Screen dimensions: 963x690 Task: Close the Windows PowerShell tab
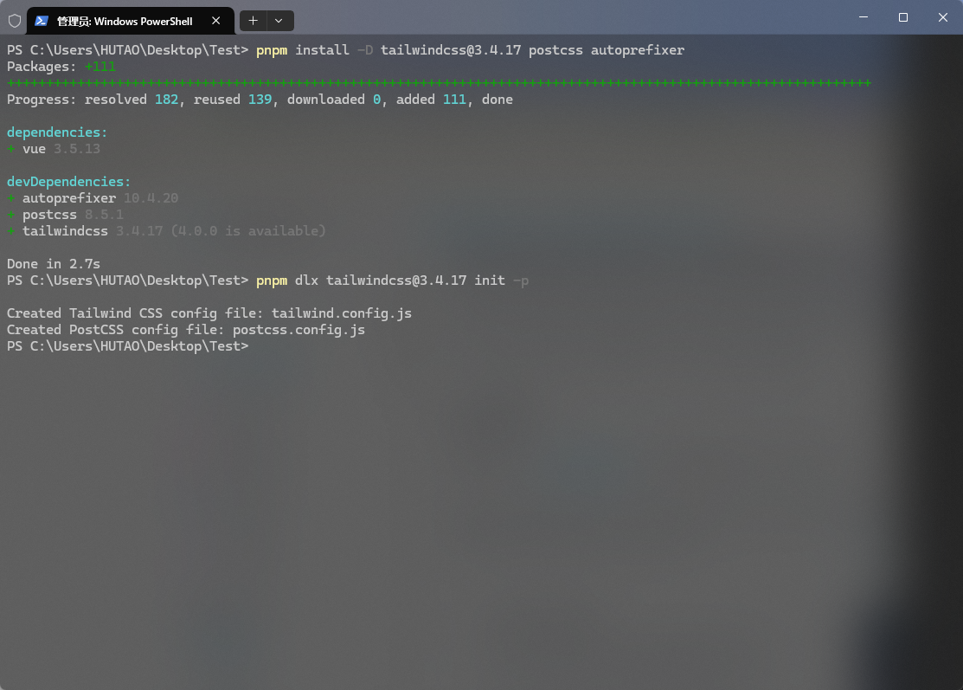click(x=216, y=21)
